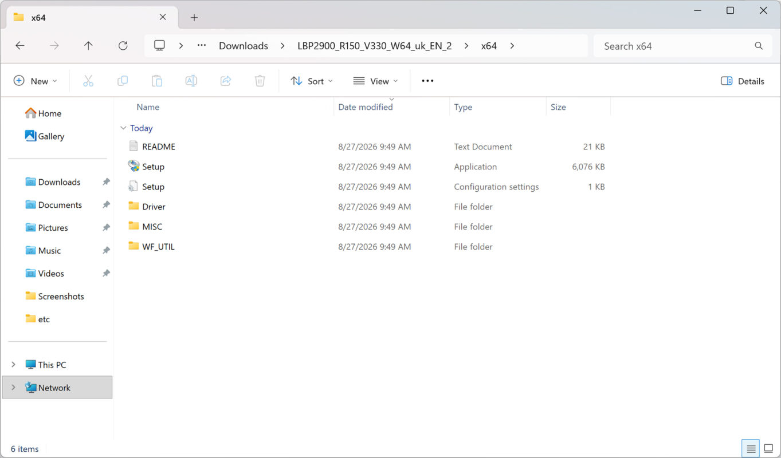Viewport: 781px width, 458px height.
Task: Select the Driver folder icon
Action: 134,207
